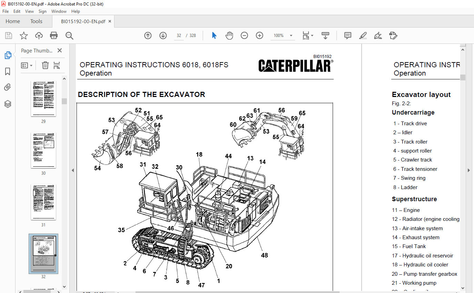Expand the right tools pane arrow
The image size is (474, 293).
click(x=469, y=170)
